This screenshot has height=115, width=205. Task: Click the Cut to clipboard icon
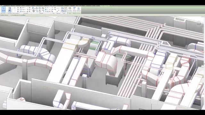pos(18,8)
